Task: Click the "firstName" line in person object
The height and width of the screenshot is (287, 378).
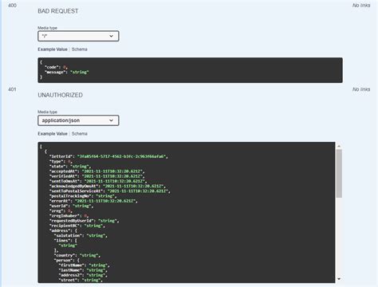Action: pyautogui.click(x=84, y=265)
